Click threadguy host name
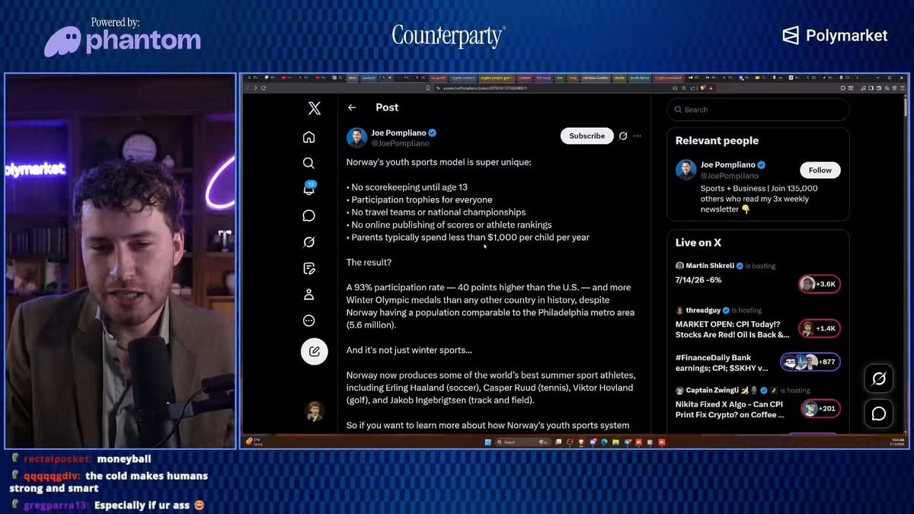Viewport: 914px width, 514px height. tap(703, 310)
